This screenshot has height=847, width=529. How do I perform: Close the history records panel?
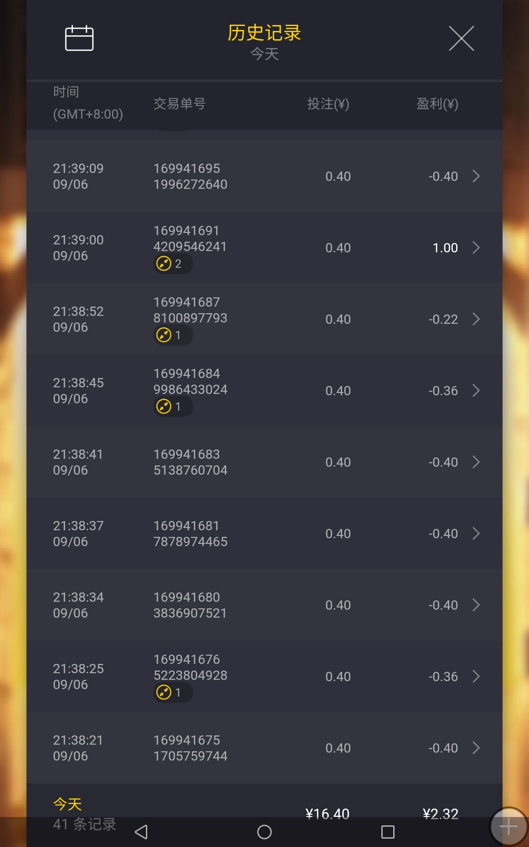coord(461,38)
